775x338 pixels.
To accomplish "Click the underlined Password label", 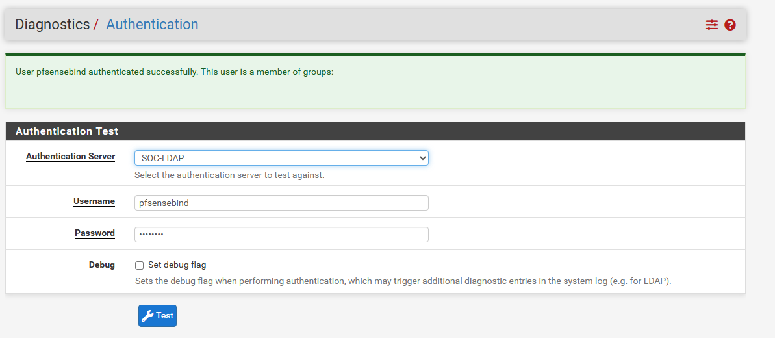I will tap(95, 233).
